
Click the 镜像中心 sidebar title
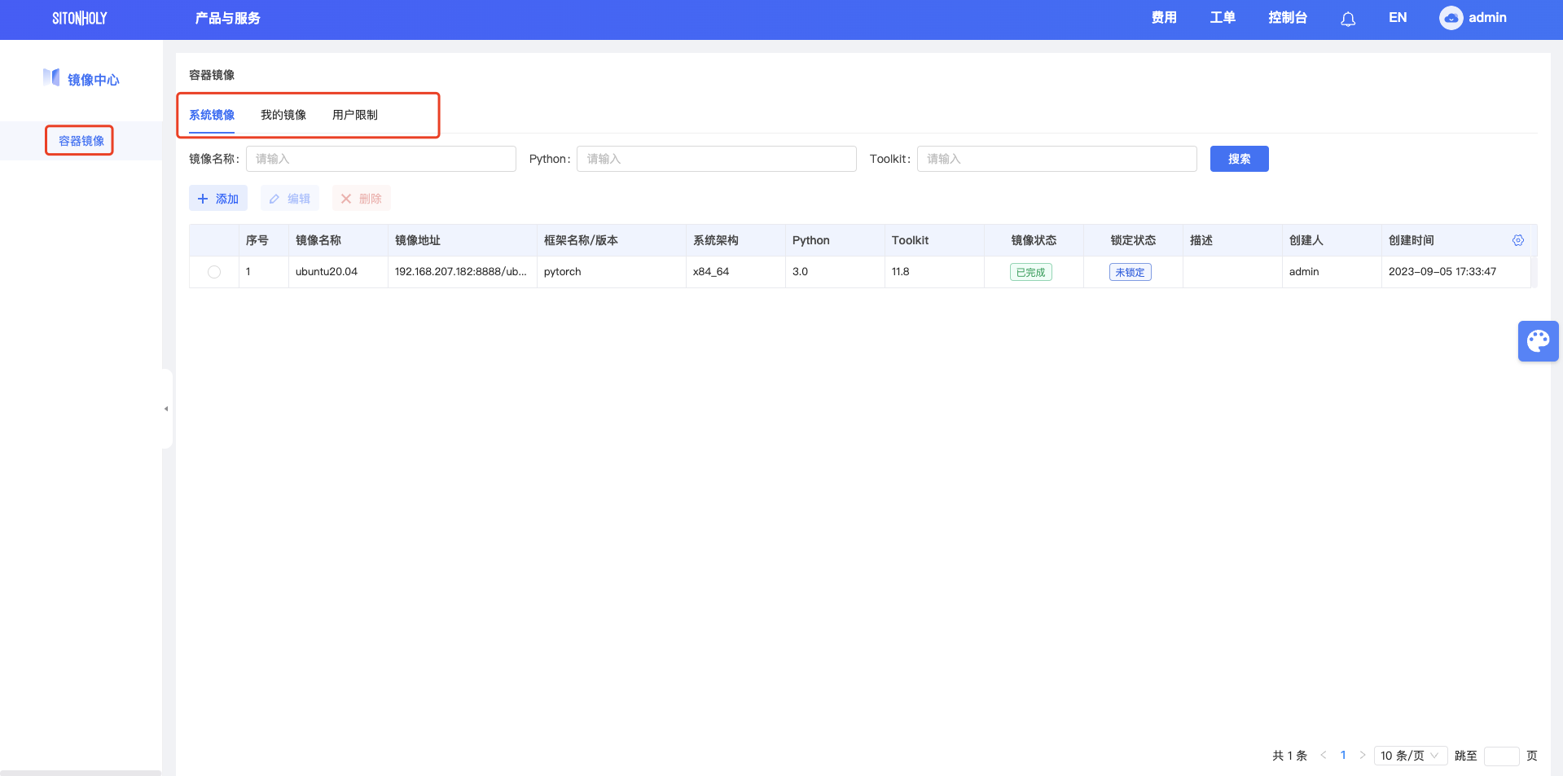click(94, 80)
